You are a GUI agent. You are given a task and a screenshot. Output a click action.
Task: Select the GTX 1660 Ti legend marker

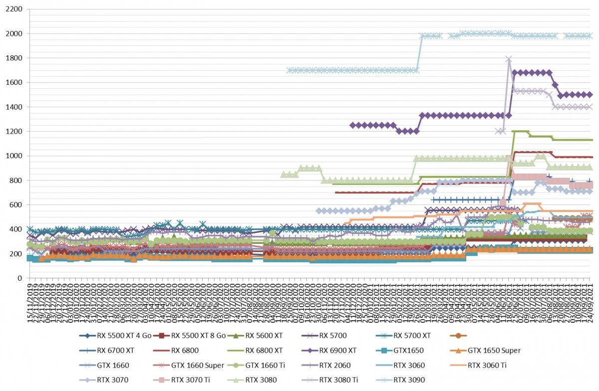[234, 365]
